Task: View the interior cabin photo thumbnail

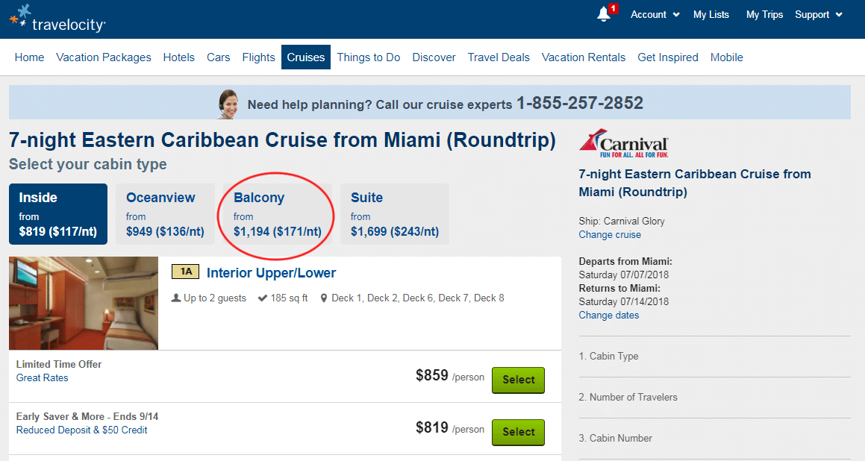Action: 84,303
